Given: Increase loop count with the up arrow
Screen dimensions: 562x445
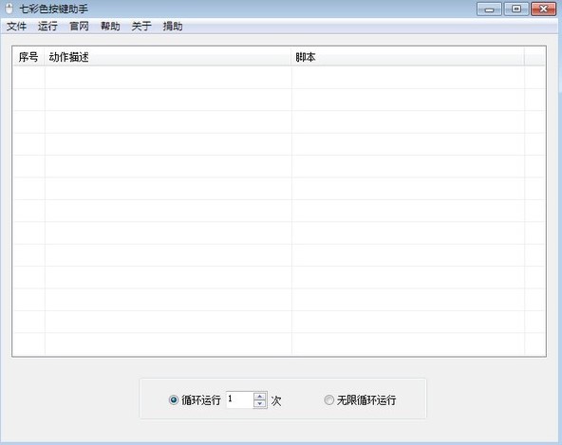Looking at the screenshot, I should pos(260,397).
